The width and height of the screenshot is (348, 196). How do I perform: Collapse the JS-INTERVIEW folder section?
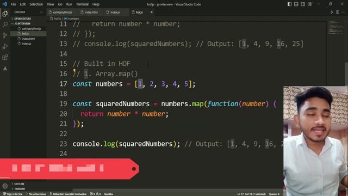pyautogui.click(x=28, y=23)
